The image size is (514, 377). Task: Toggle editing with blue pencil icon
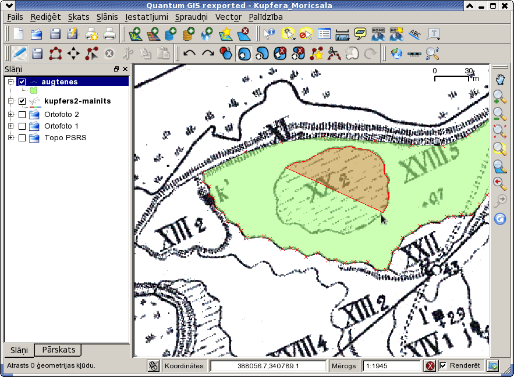point(19,54)
